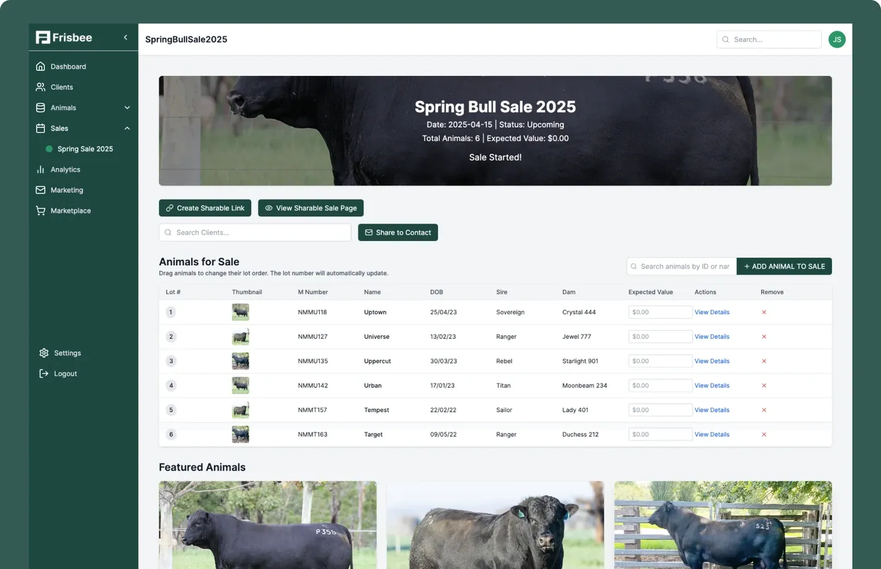
Task: Click View Sharable Sale Page button
Action: pos(311,208)
